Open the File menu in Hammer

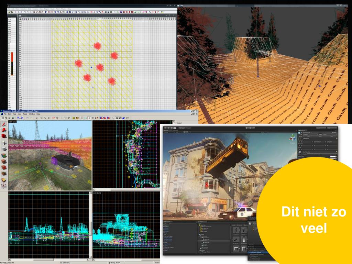(x=5, y=114)
